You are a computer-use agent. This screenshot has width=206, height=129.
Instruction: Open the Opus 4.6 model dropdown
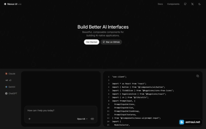click(82, 119)
